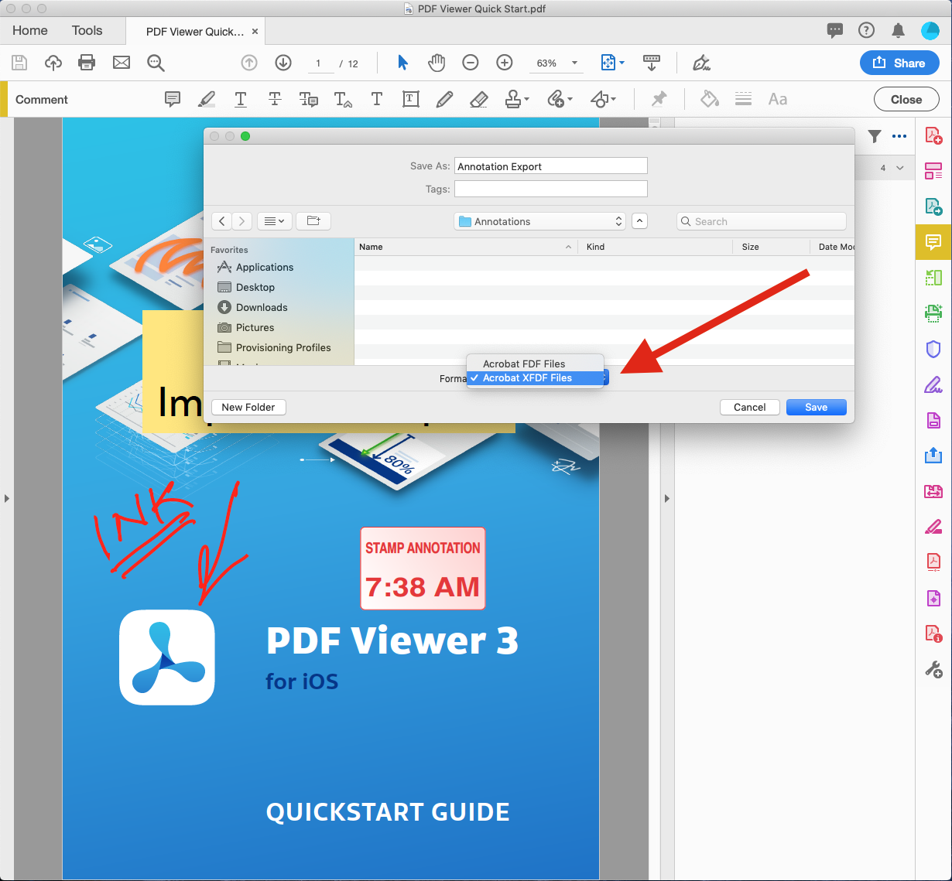Toggle the Keep Tool Selected pin
The width and height of the screenshot is (952, 881).
click(659, 99)
